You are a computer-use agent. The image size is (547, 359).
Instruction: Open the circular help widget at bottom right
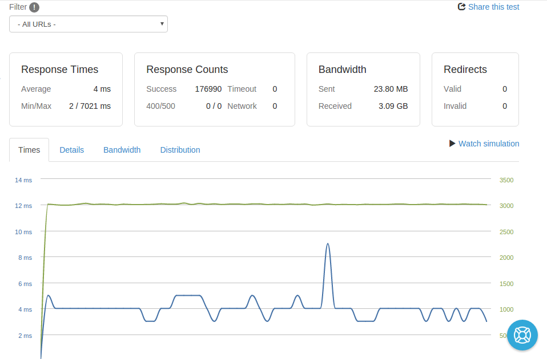(x=522, y=335)
